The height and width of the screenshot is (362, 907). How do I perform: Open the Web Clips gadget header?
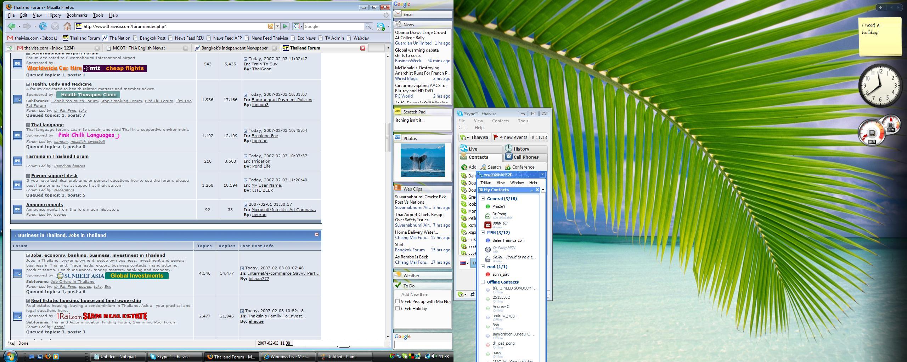(x=423, y=189)
